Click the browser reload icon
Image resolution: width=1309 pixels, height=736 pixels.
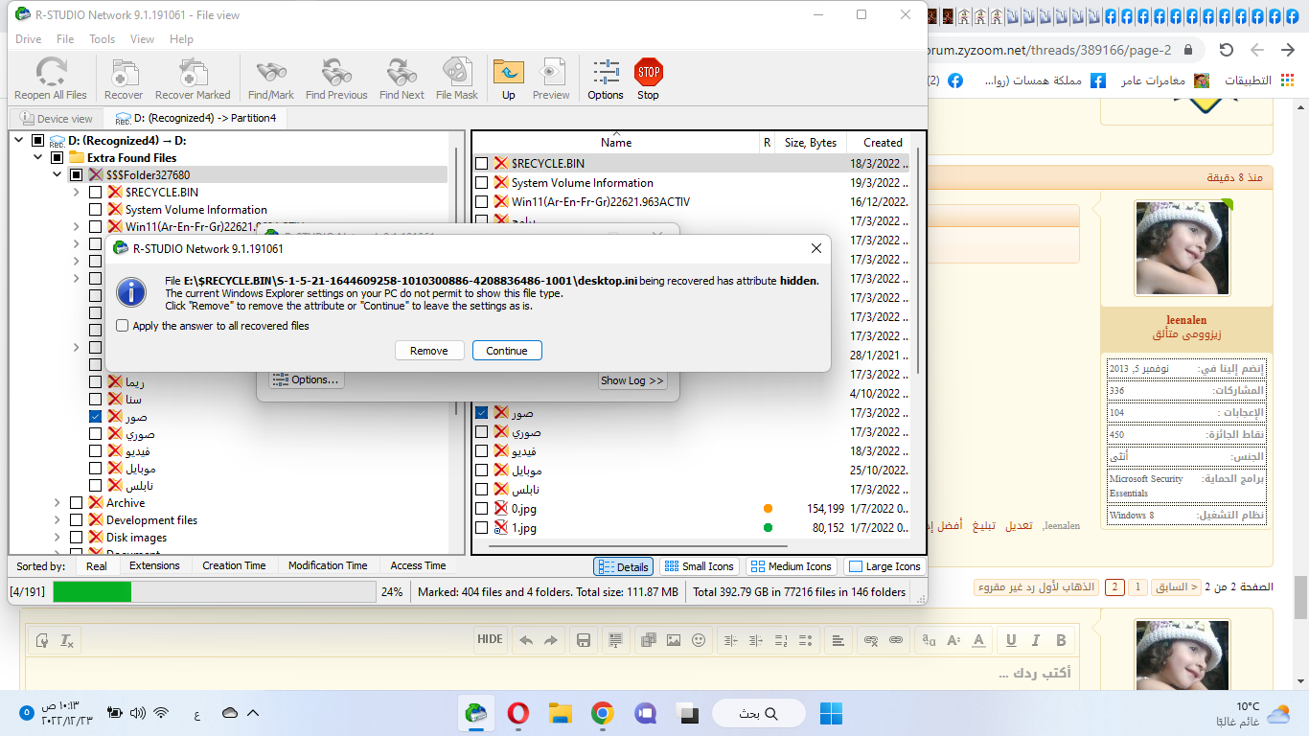point(1227,50)
